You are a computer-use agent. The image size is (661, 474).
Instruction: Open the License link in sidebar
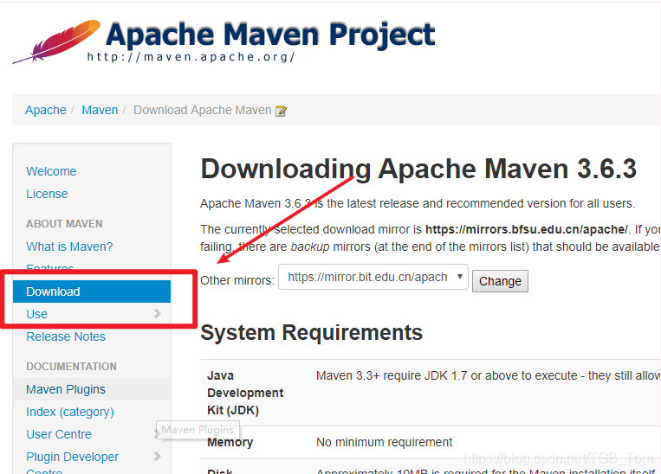(47, 194)
